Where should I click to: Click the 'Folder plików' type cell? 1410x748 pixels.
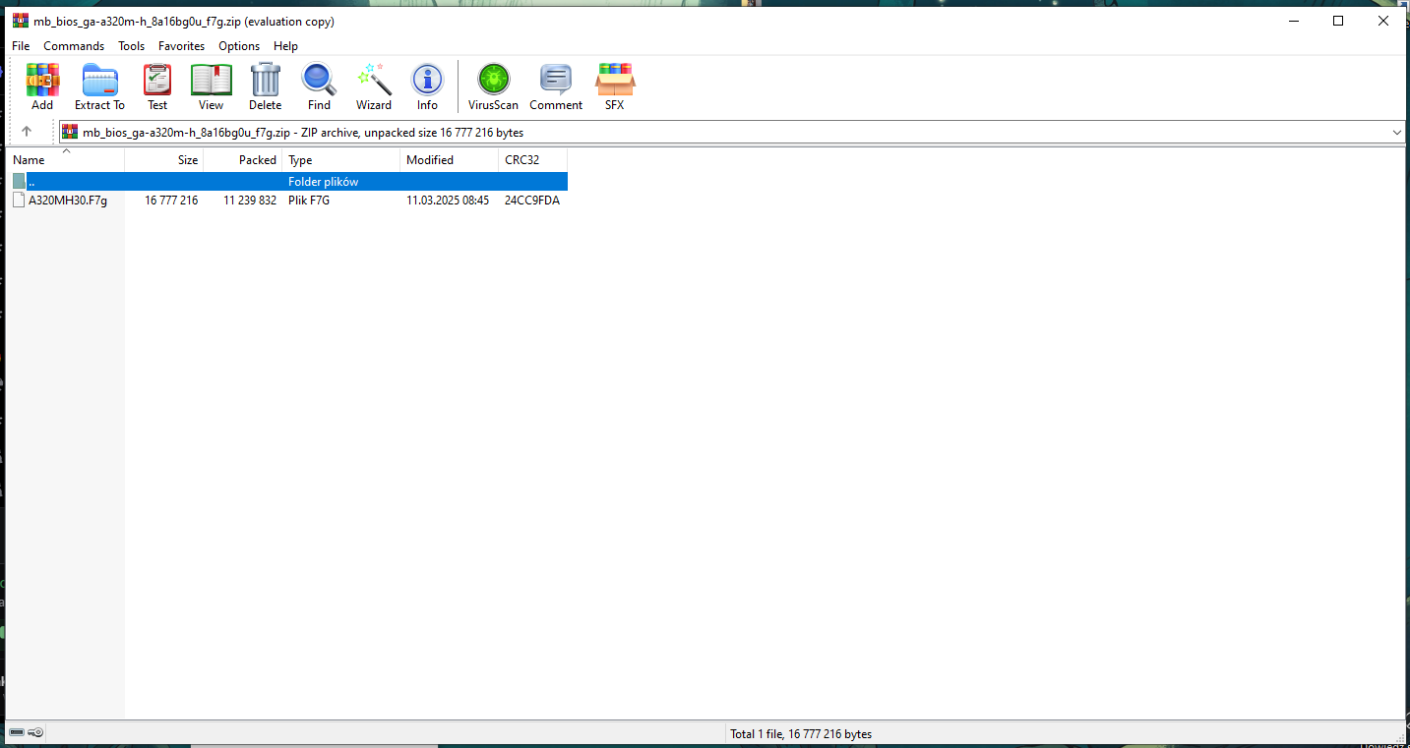(324, 182)
